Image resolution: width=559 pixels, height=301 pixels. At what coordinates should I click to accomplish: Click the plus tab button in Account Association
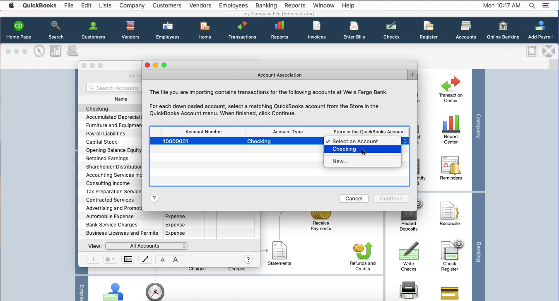pos(412,75)
